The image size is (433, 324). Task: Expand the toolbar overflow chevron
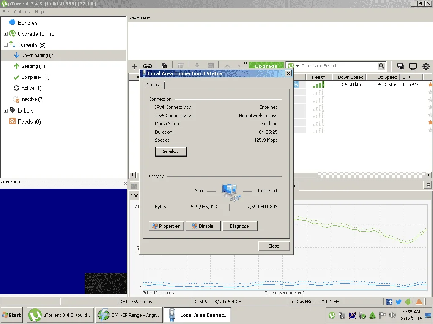pos(245,63)
